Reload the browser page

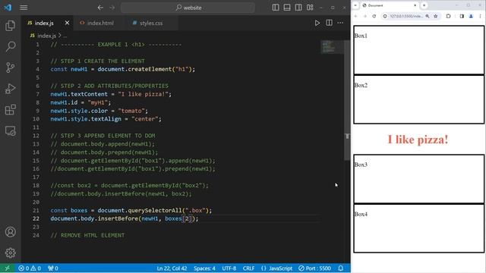pos(374,16)
